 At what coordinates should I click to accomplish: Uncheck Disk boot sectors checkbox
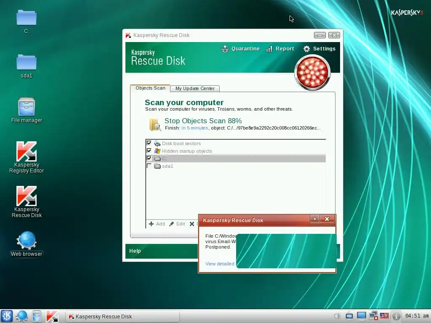point(149,143)
